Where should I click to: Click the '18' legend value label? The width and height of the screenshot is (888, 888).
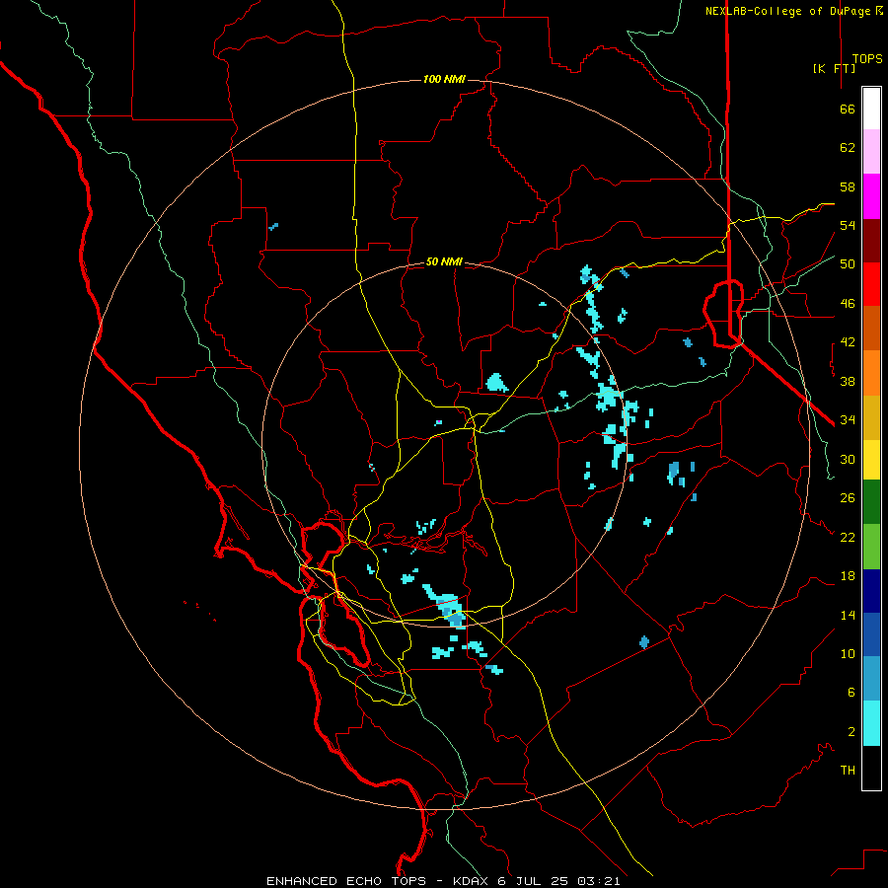pos(848,576)
